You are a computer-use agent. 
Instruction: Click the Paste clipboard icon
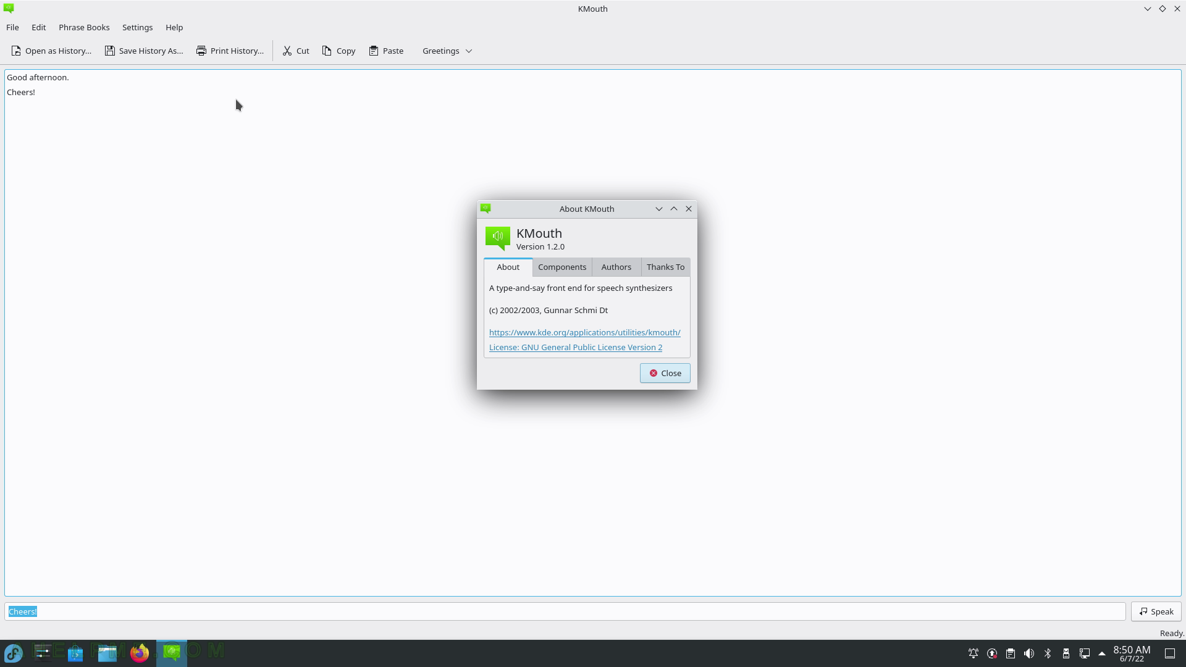[374, 51]
